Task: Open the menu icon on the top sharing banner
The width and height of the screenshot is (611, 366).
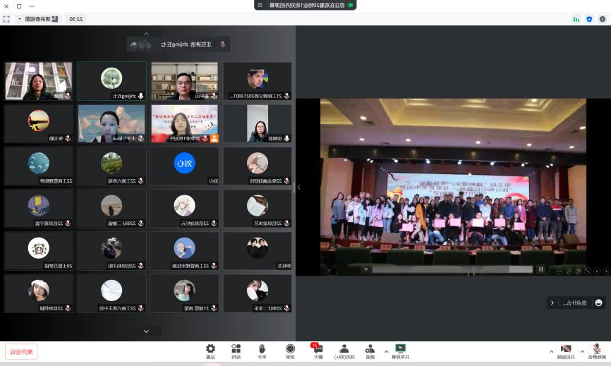Action: tap(260, 5)
